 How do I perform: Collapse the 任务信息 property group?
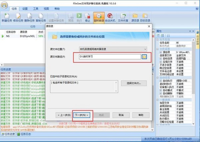(x=158, y=40)
